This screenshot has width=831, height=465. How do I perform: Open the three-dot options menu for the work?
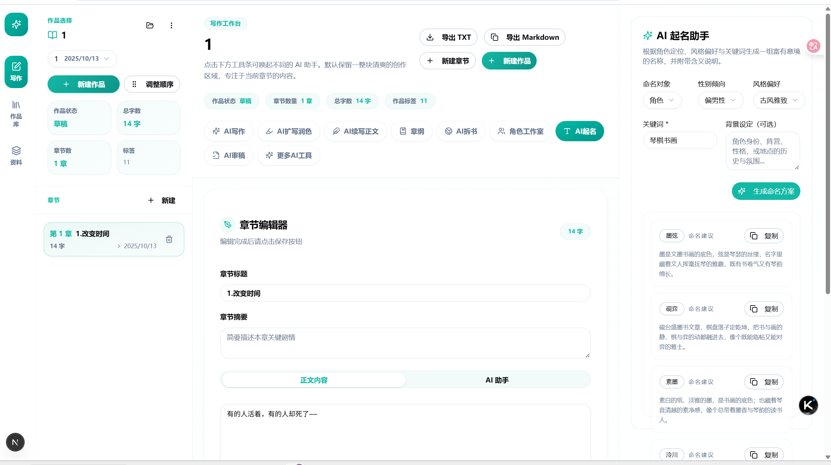point(171,25)
